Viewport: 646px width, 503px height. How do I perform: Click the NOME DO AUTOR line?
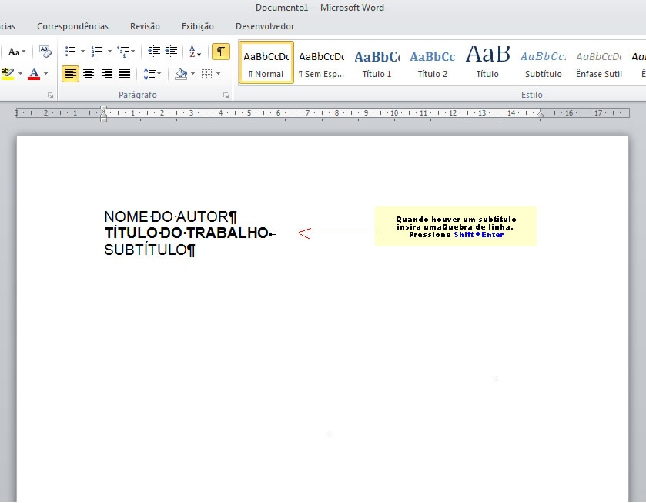[171, 217]
